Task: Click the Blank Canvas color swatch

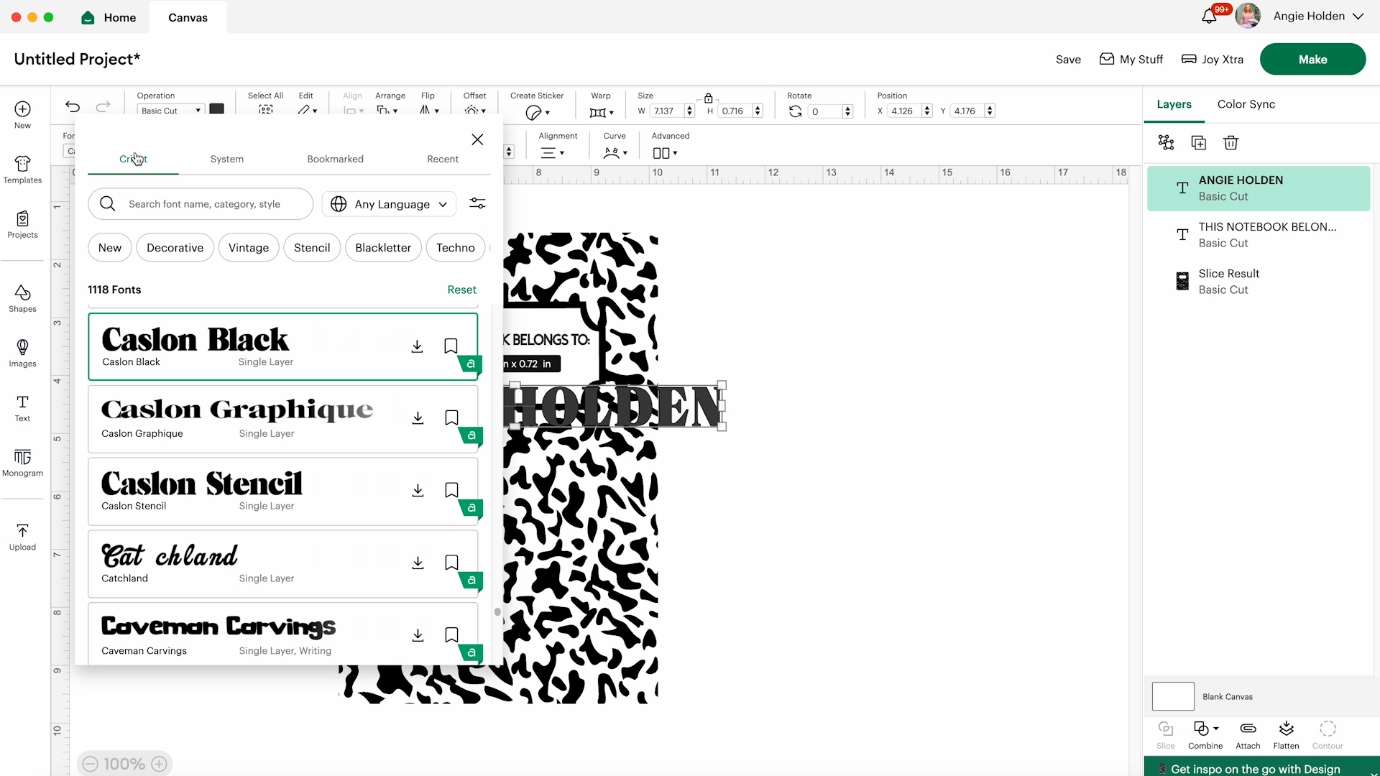Action: coord(1173,696)
